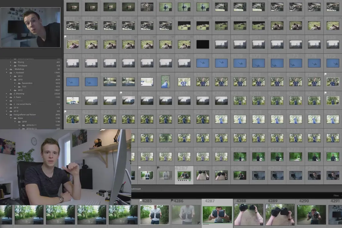Image resolution: width=342 pixels, height=228 pixels.
Task: Click the folder icon beside Hauenstein
Action: [x=19, y=83]
